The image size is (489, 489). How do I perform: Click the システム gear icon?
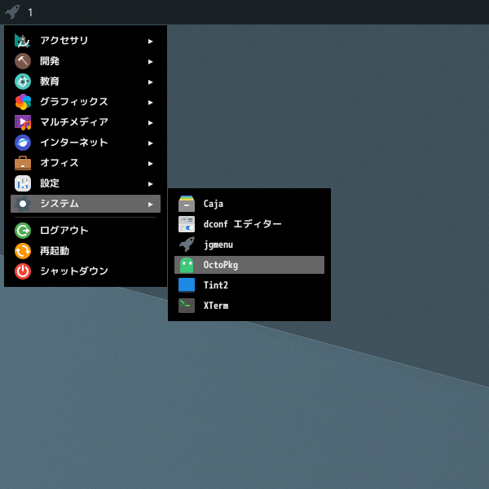(23, 204)
